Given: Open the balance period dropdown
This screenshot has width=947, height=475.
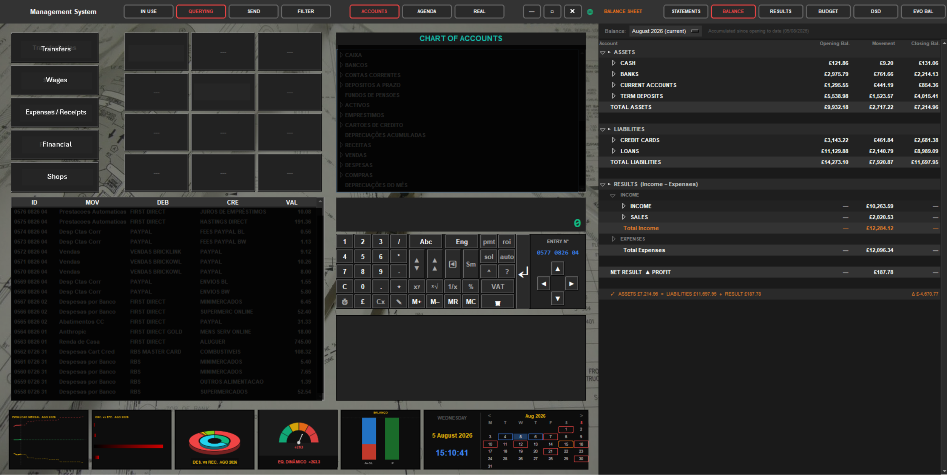Looking at the screenshot, I should [665, 31].
